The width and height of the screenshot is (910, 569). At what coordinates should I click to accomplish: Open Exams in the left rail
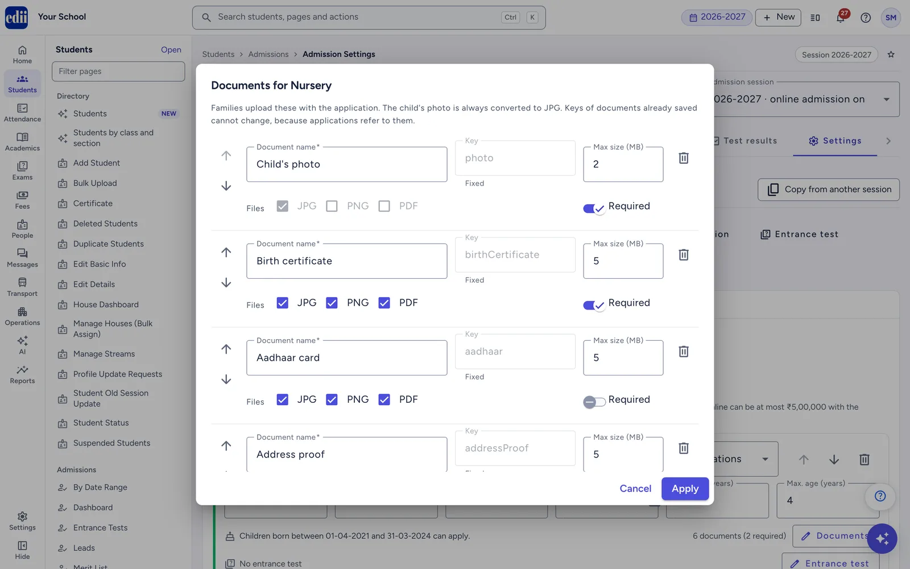[x=22, y=171]
